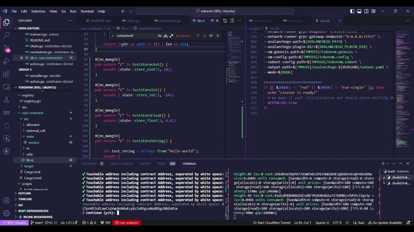Screen dimensions: 414x232
Task: Click the new terminal plus icon
Action: click(x=383, y=164)
